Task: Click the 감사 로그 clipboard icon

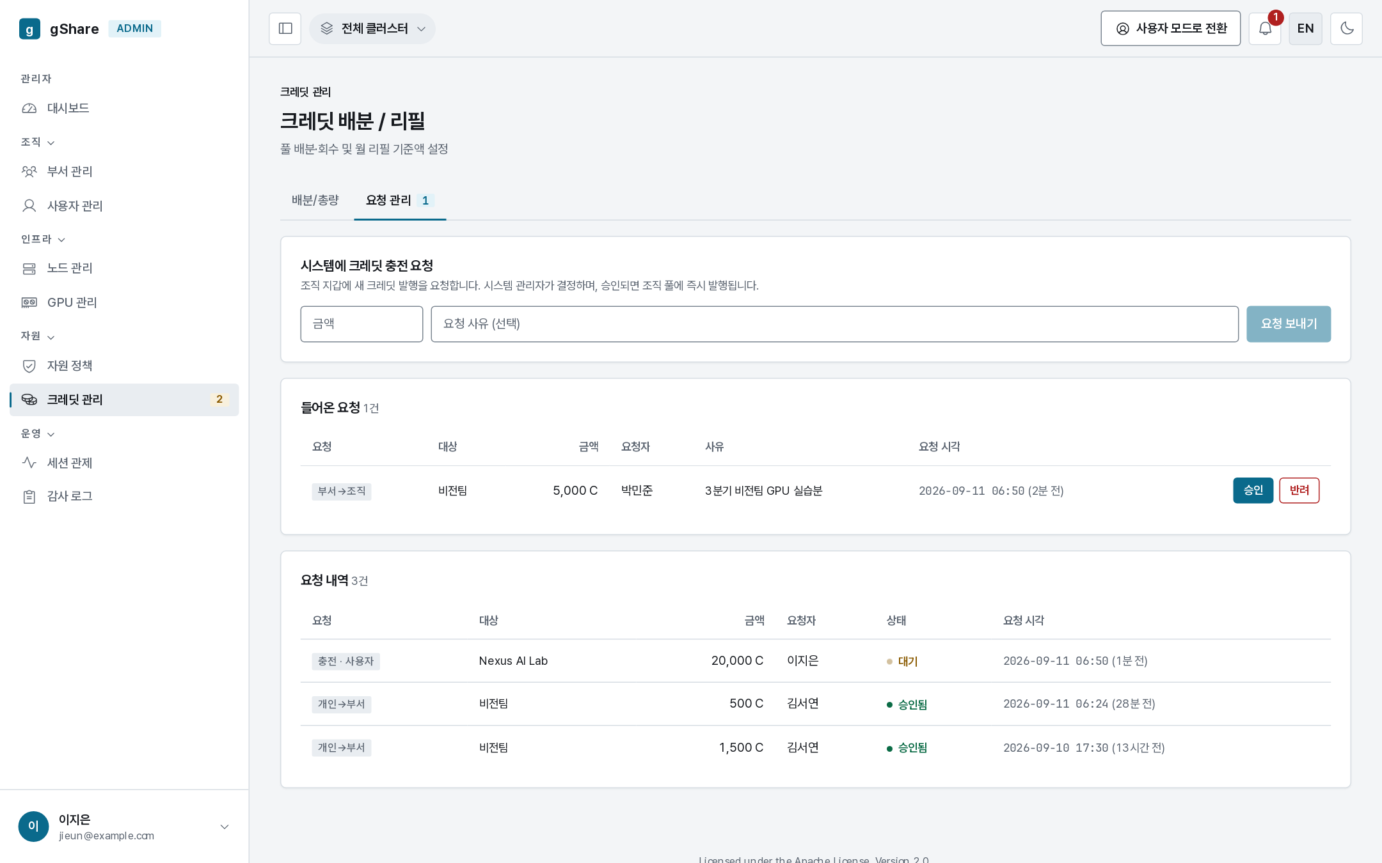Action: (x=29, y=497)
